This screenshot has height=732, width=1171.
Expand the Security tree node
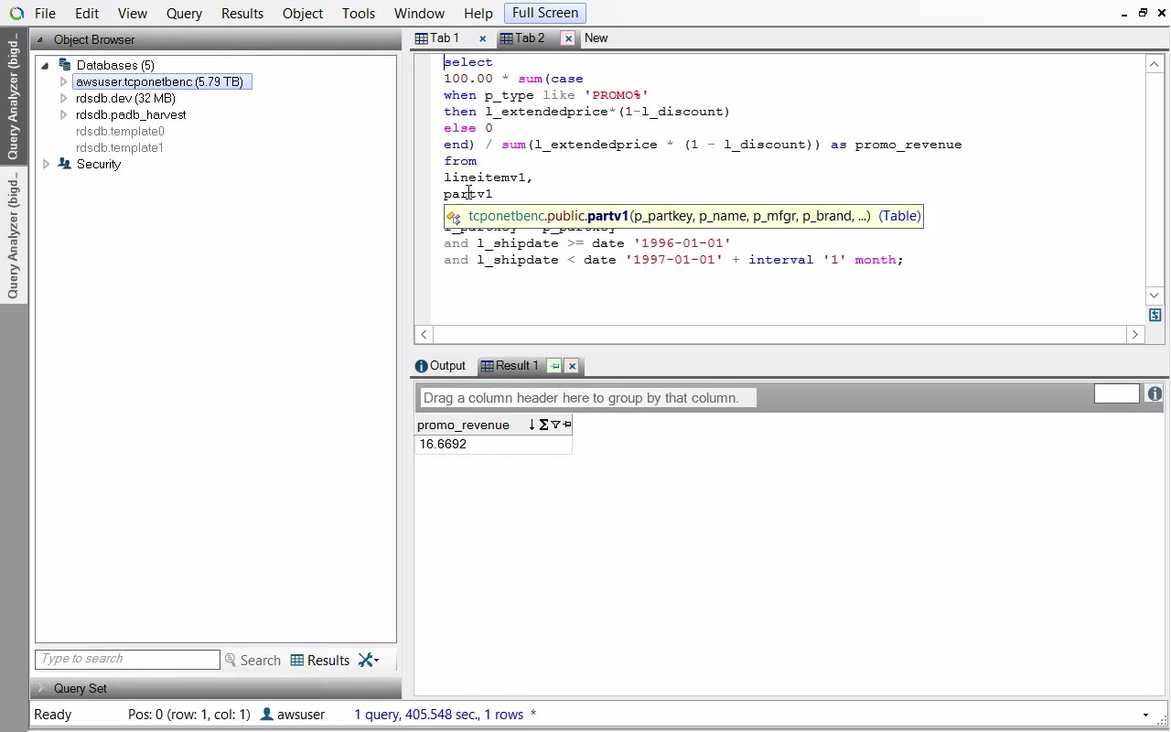(x=46, y=164)
